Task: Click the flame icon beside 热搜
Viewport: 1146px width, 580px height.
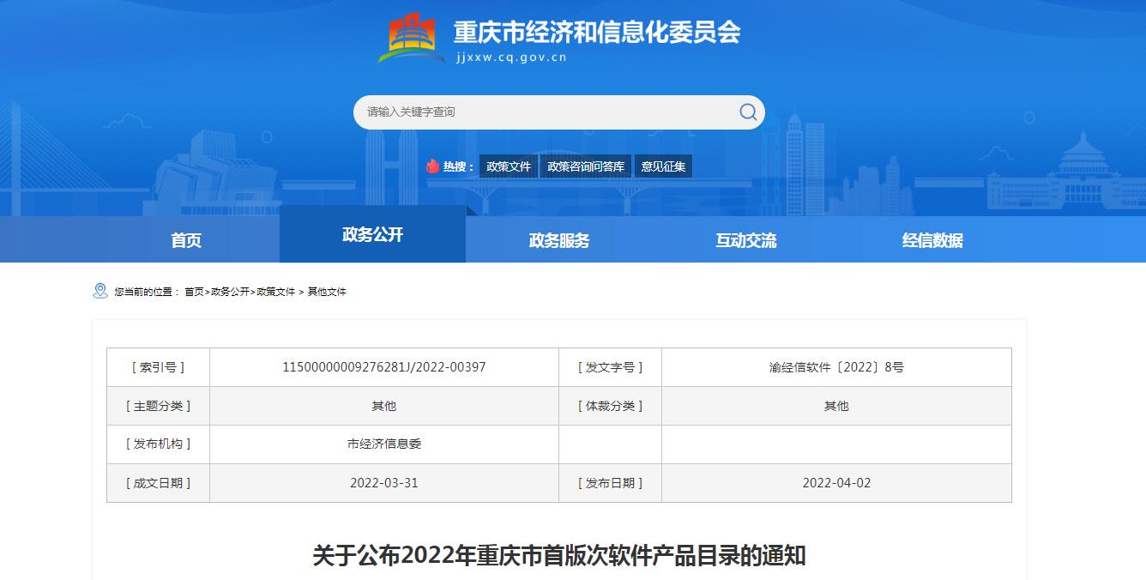Action: [x=433, y=166]
